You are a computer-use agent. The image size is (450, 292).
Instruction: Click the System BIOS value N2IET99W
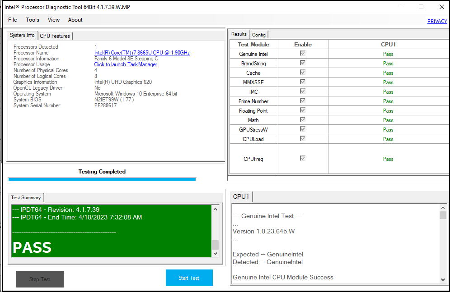[114, 99]
